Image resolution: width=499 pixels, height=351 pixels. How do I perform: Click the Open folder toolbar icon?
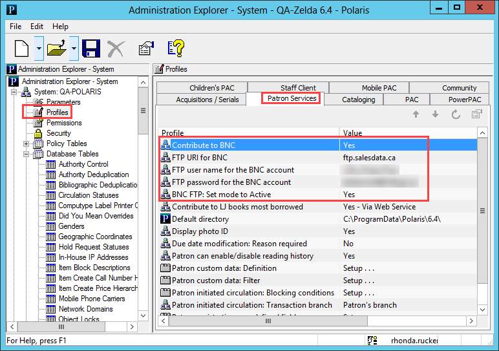(x=57, y=48)
